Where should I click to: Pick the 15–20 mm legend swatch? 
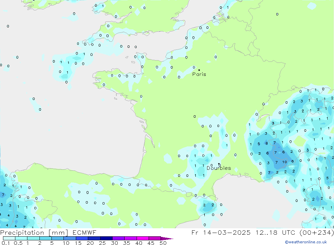pyautogui.click(x=82, y=238)
